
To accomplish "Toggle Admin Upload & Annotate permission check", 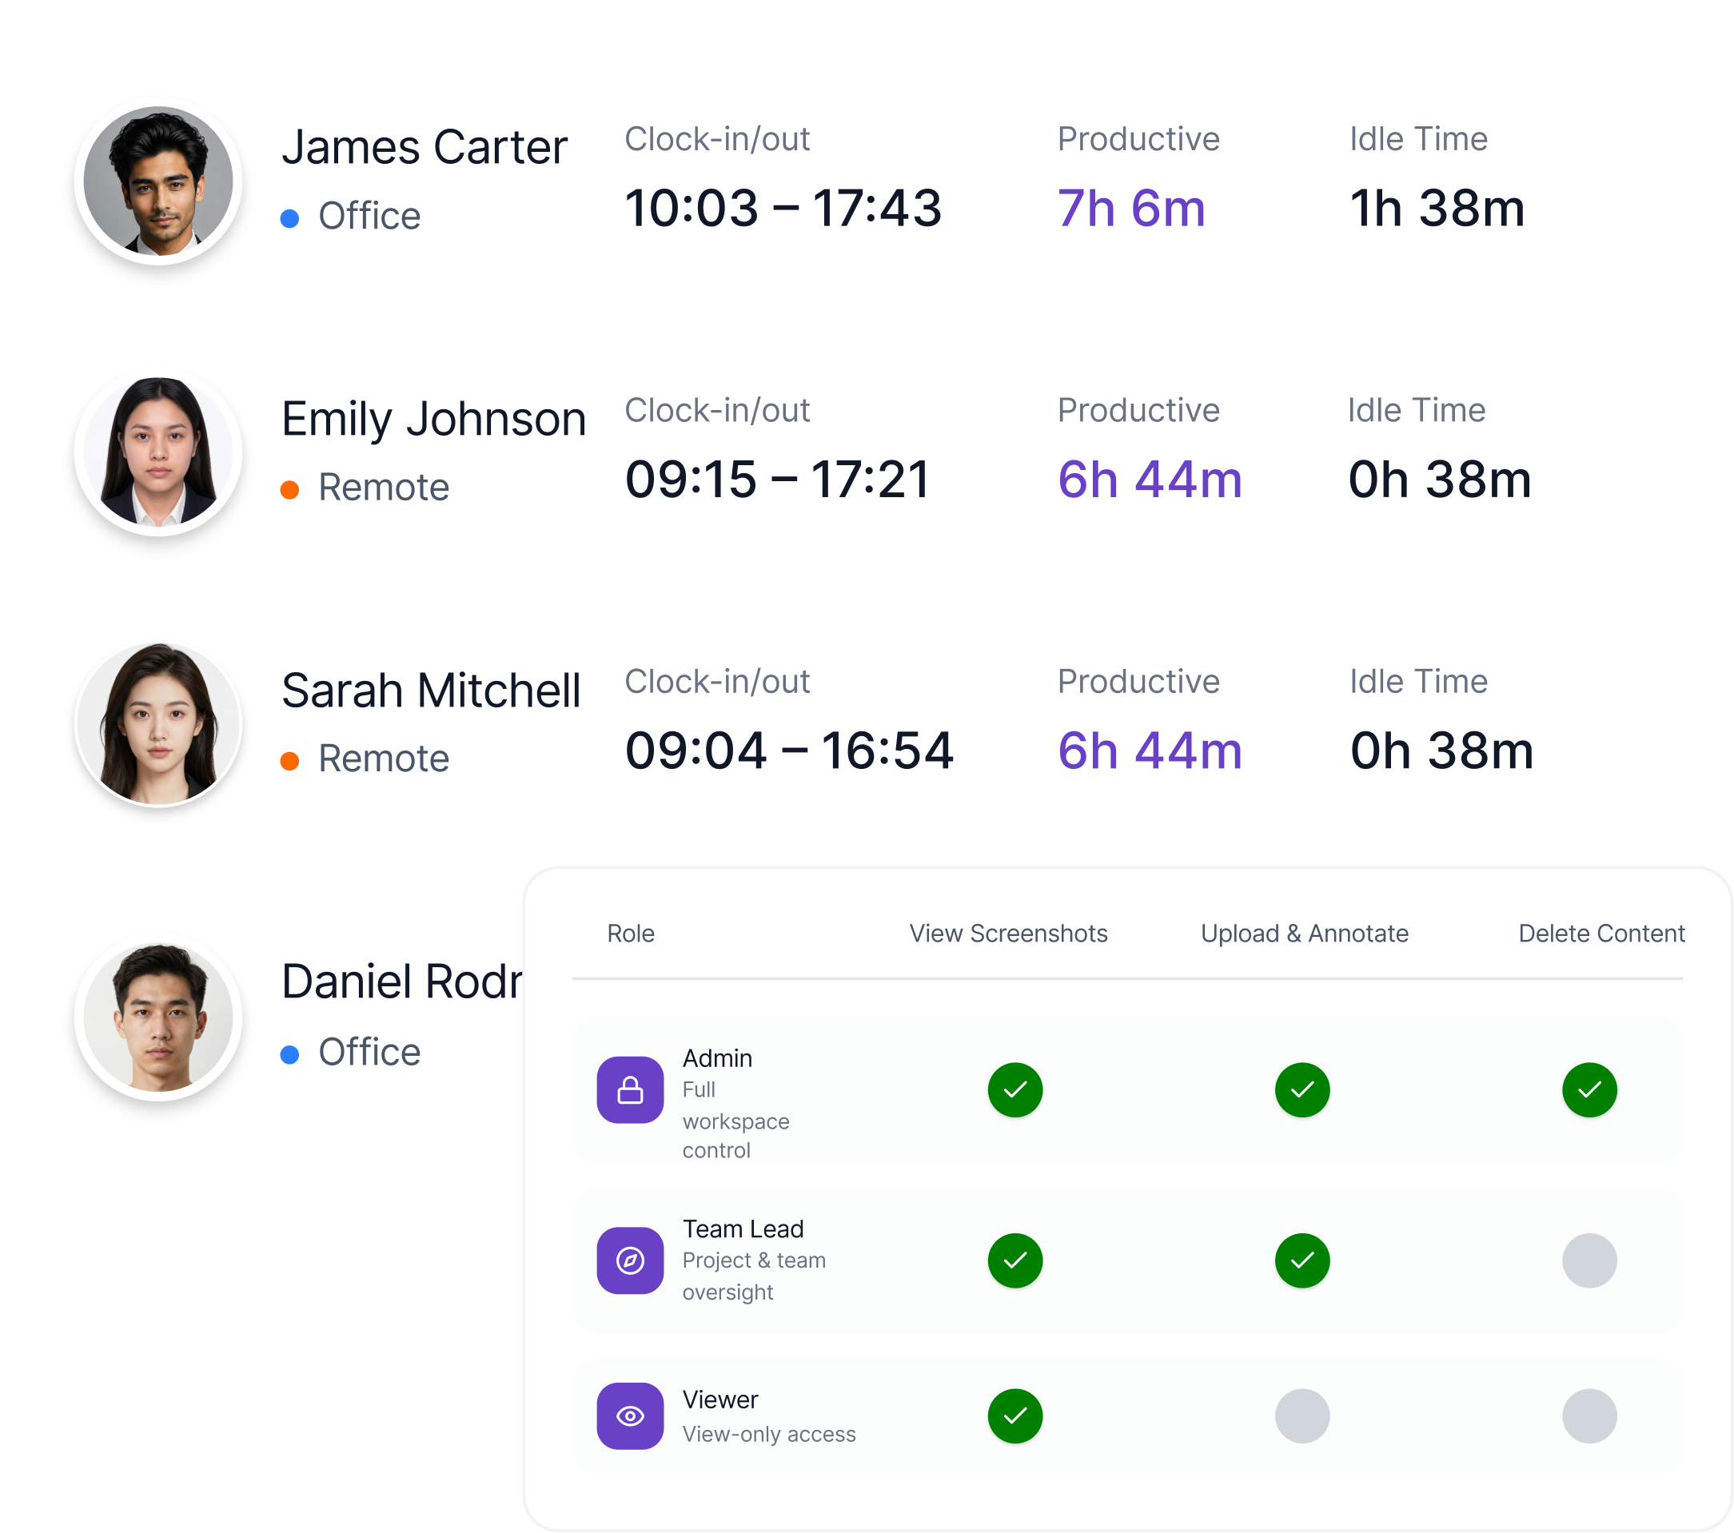I will point(1302,1089).
